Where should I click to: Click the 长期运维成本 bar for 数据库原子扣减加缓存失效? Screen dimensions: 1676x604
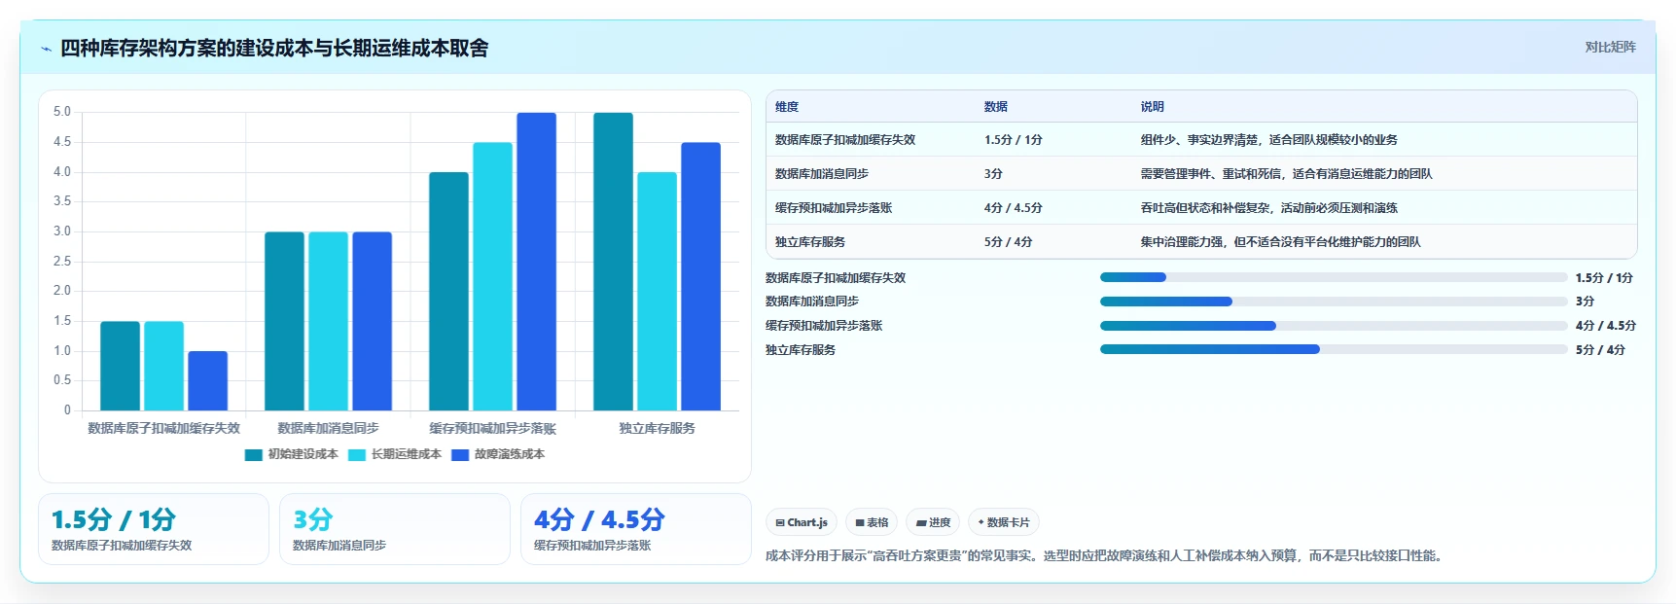pyautogui.click(x=163, y=366)
